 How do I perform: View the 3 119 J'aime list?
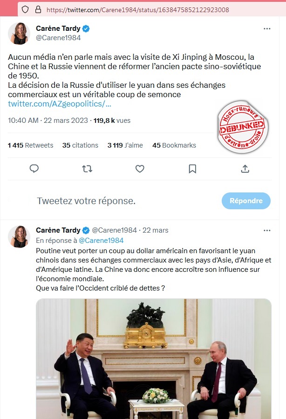click(x=125, y=145)
